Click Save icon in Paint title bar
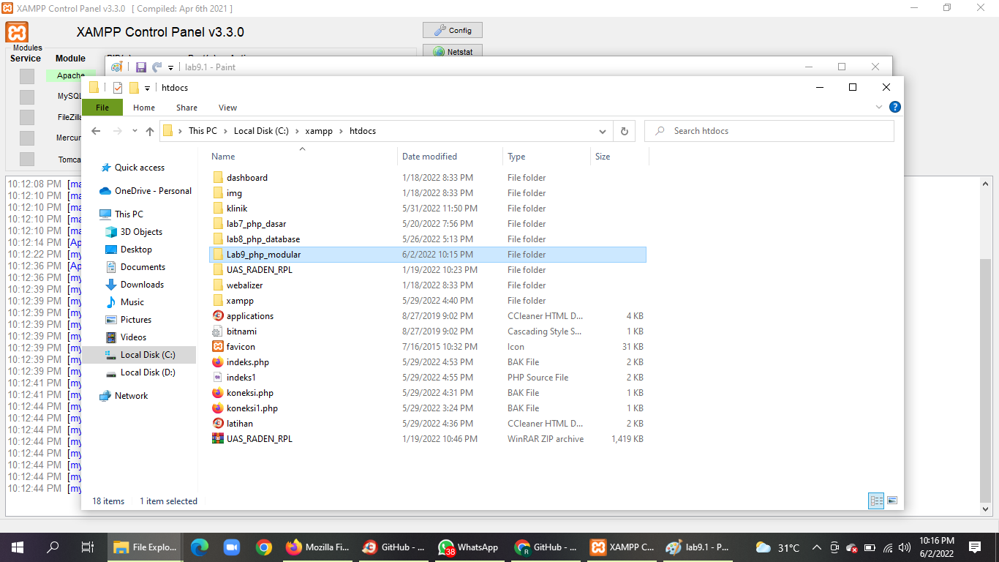Image resolution: width=999 pixels, height=562 pixels. (141, 67)
